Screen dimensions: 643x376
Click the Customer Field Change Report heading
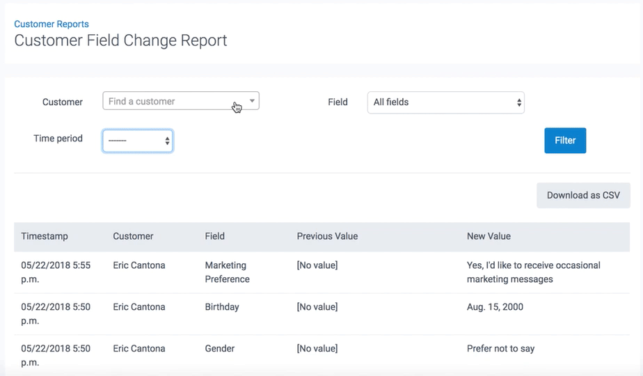tap(120, 40)
